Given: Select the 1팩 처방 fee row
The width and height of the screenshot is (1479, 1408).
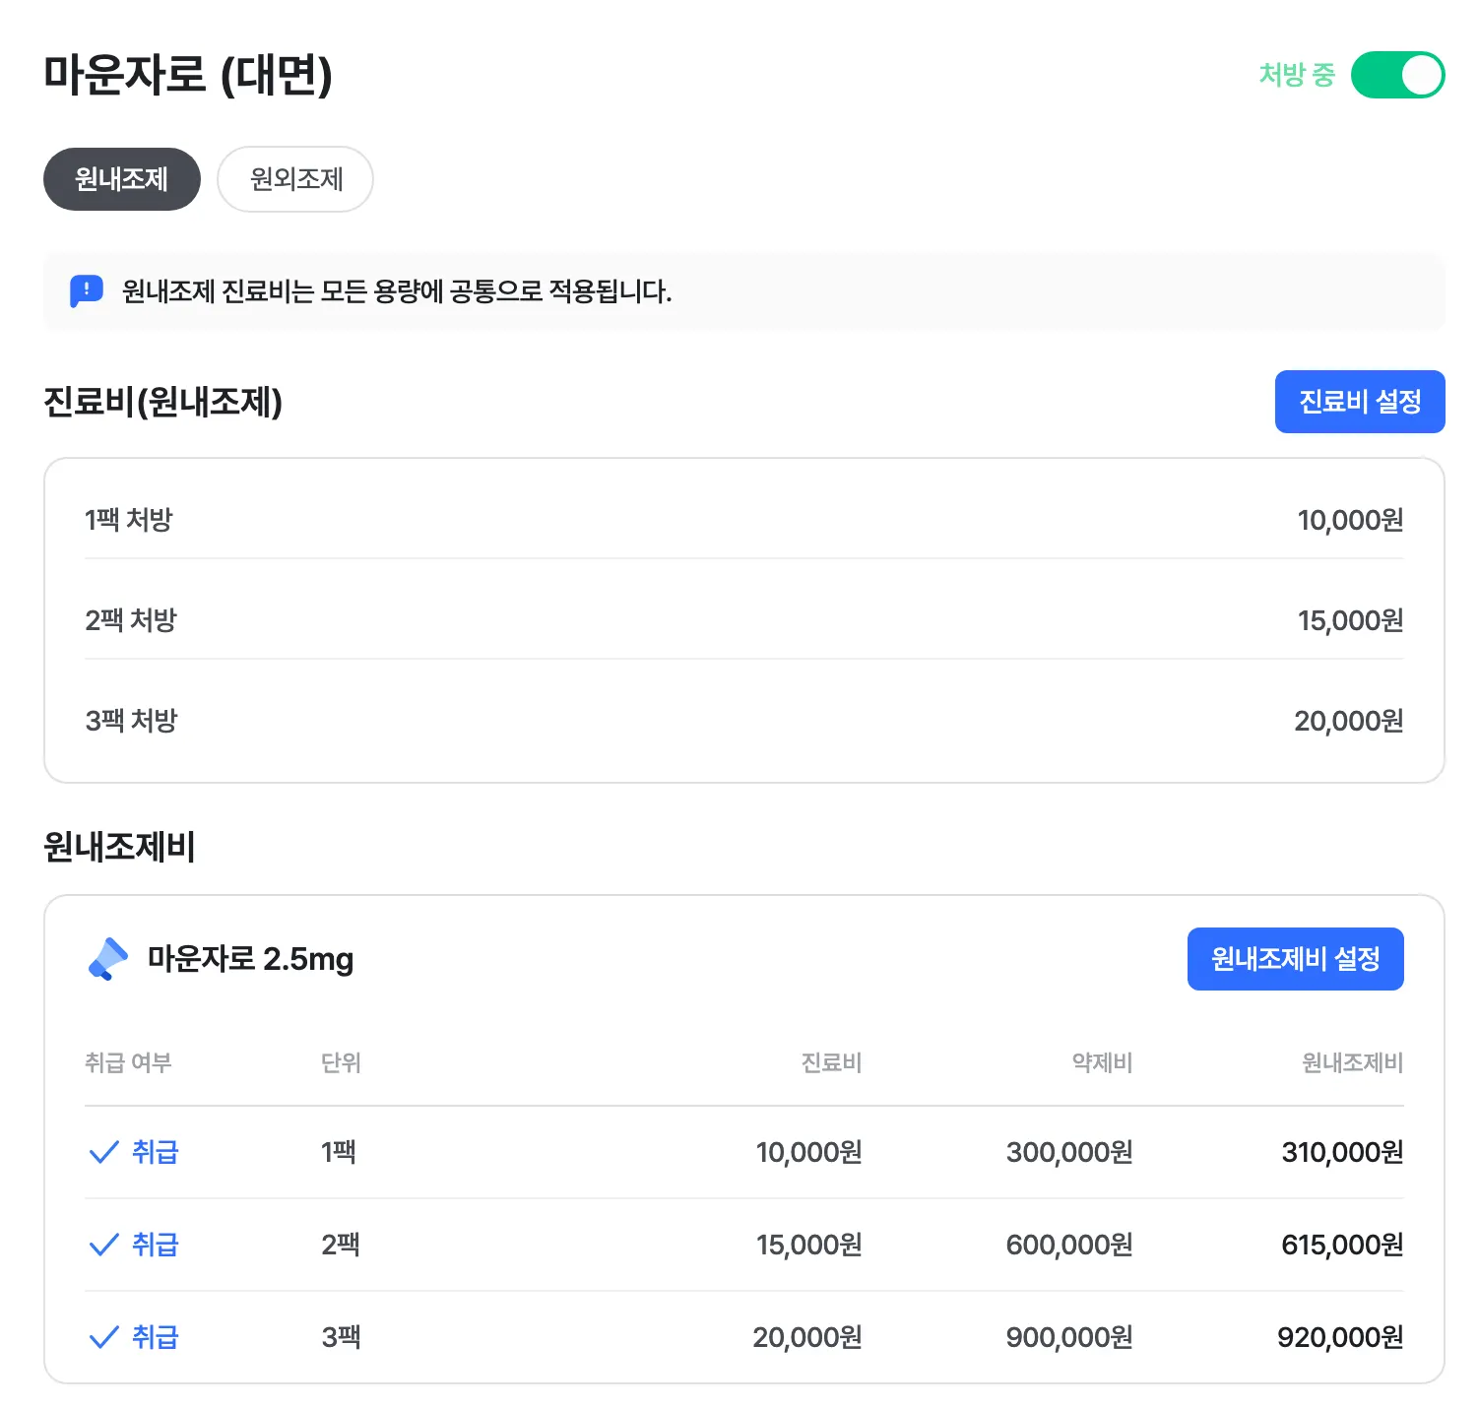Looking at the screenshot, I should click(x=743, y=520).
